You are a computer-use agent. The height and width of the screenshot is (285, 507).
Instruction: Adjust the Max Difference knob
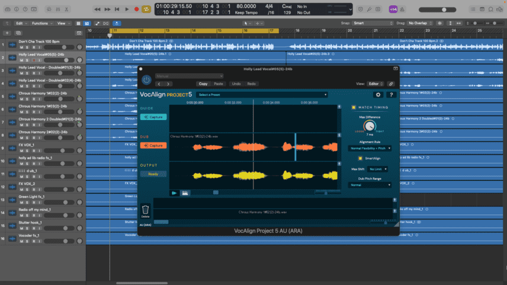click(x=370, y=126)
